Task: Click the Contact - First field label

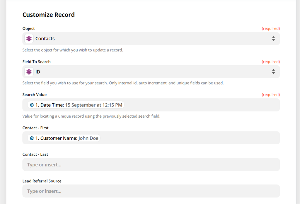Action: point(35,128)
